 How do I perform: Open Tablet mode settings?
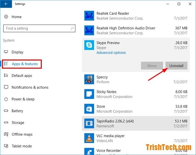[x=22, y=146]
